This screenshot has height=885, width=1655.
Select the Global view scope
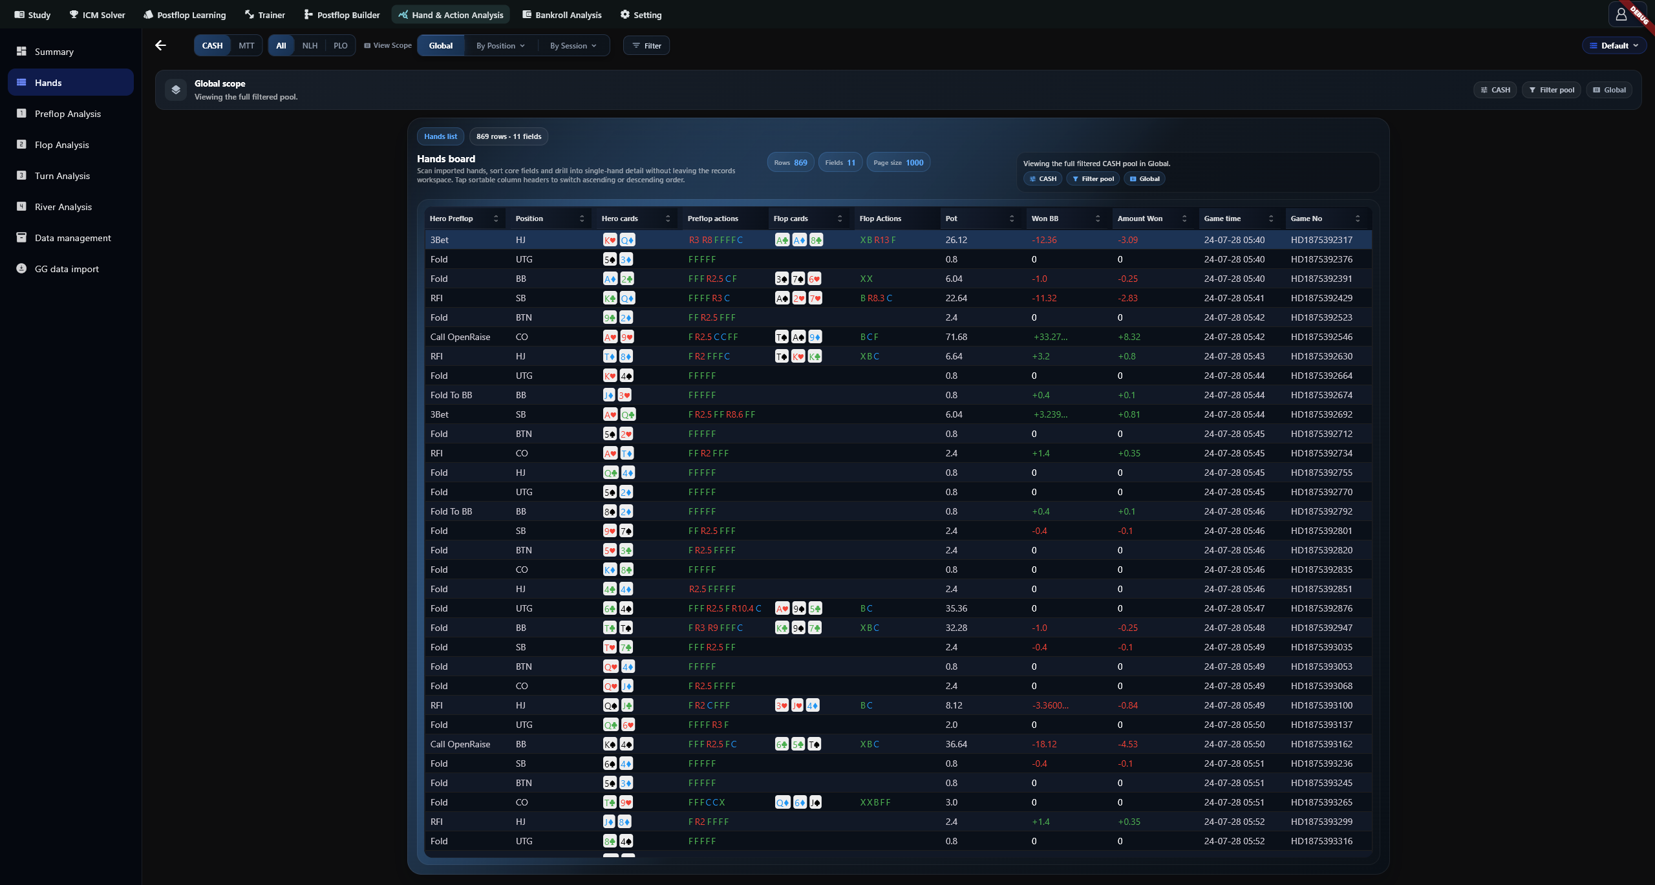click(x=441, y=45)
